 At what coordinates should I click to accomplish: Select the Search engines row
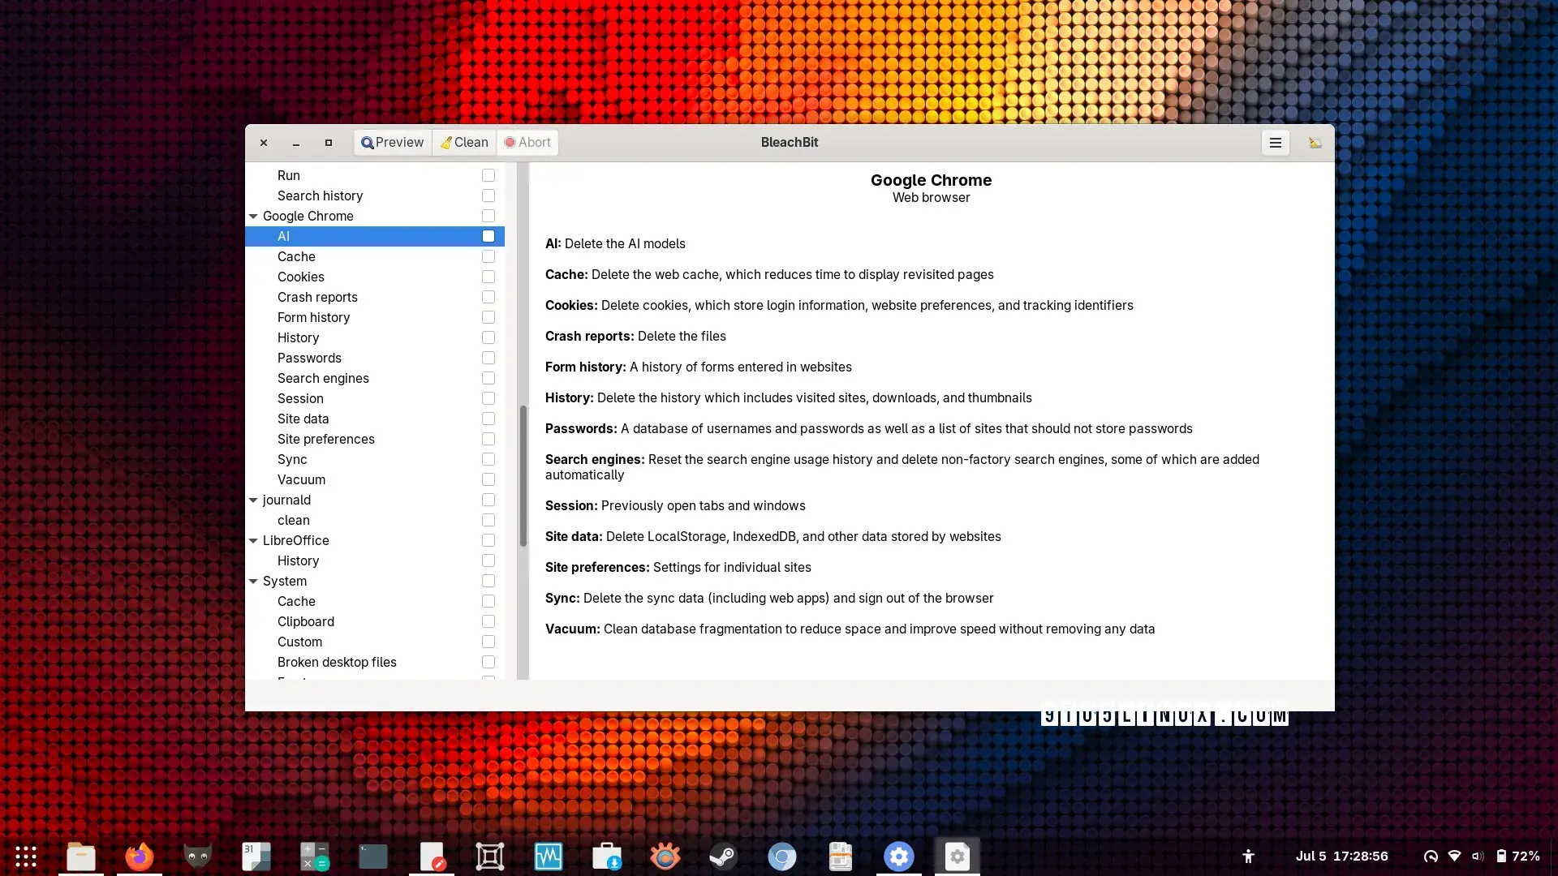coord(375,379)
